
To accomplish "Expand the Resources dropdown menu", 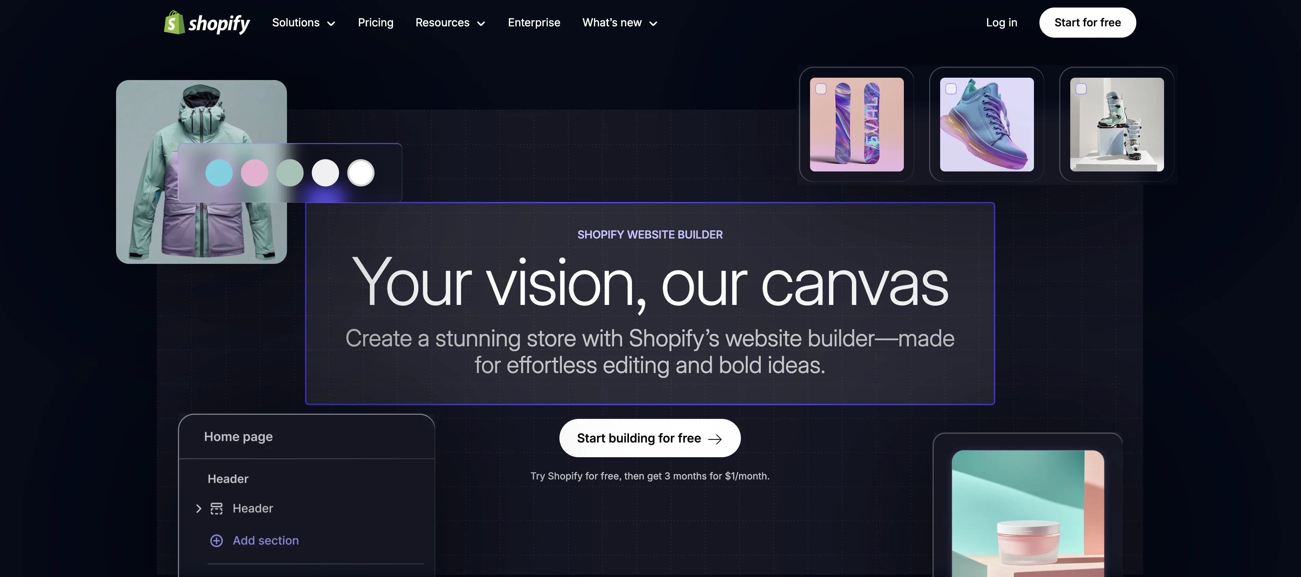I will 450,23.
